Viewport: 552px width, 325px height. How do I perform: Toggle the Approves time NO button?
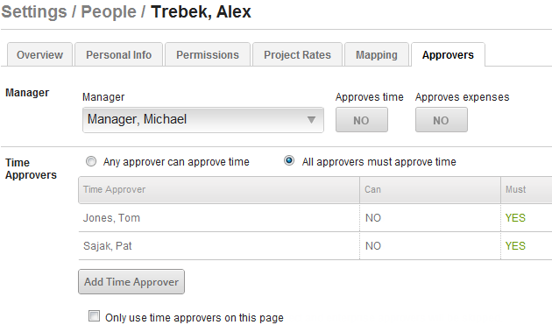tap(362, 120)
